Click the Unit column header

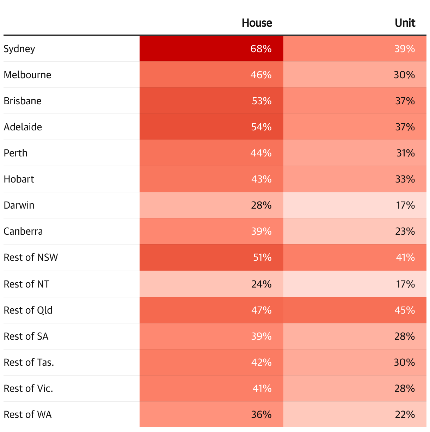(x=405, y=23)
